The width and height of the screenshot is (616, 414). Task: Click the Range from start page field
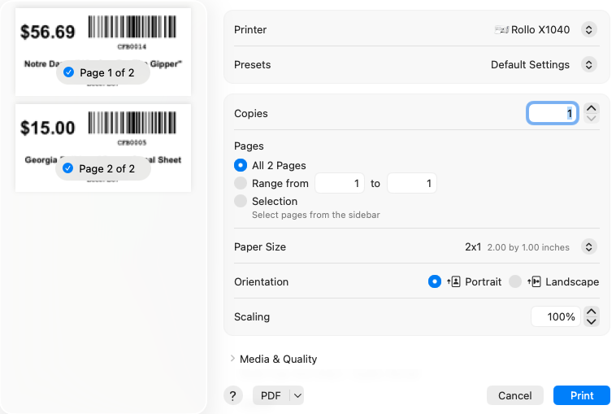pos(340,183)
